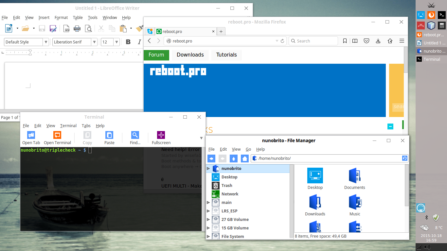Toggle Bold in Writer formatting bar
Viewport: 447px width, 251px height.
(x=128, y=42)
